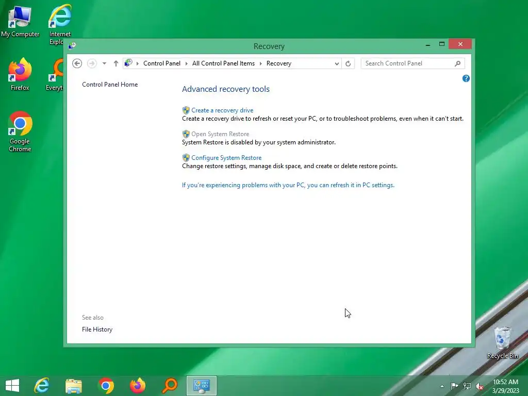The width and height of the screenshot is (528, 396).
Task: Click the Recovery window title bar icon
Action: pos(72,45)
